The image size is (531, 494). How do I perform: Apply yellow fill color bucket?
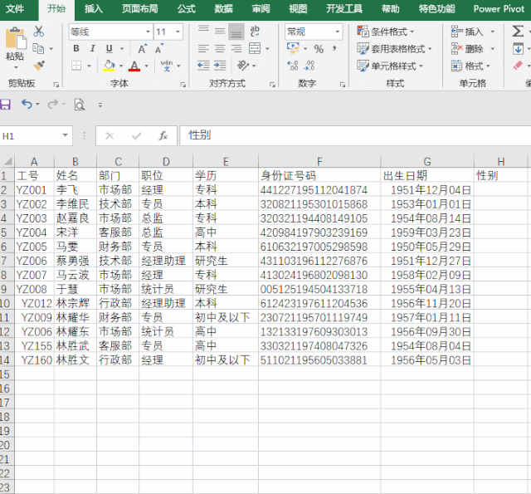109,66
